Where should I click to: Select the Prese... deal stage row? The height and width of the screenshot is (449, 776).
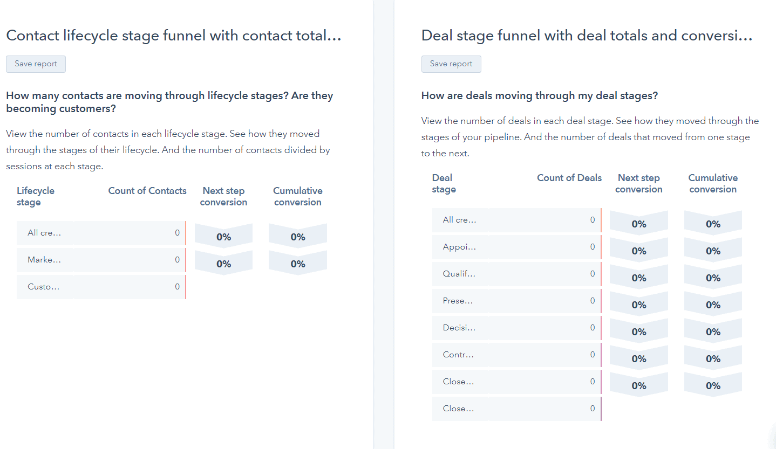517,301
